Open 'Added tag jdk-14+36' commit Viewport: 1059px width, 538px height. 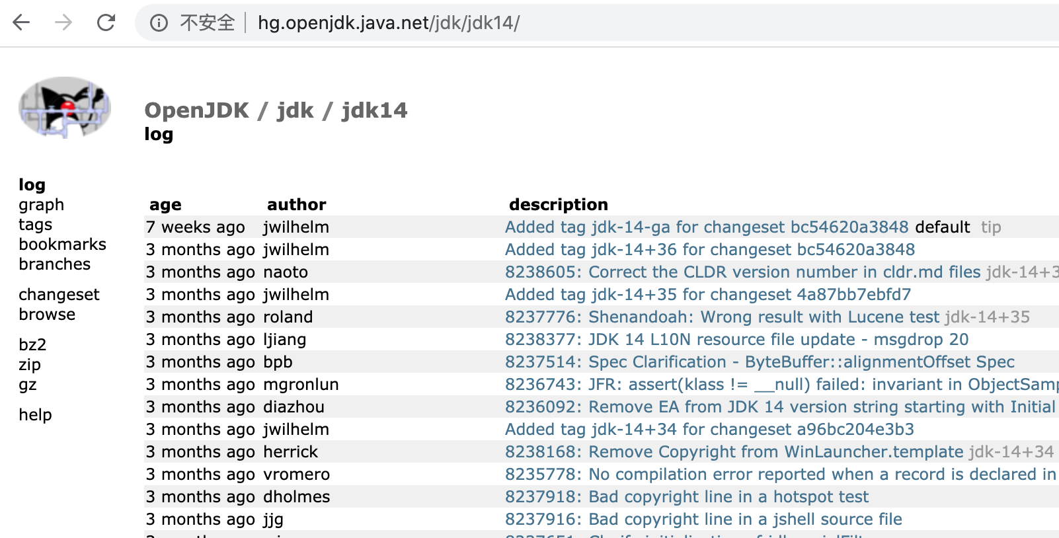710,250
